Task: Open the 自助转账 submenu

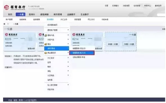Action: coord(23,19)
